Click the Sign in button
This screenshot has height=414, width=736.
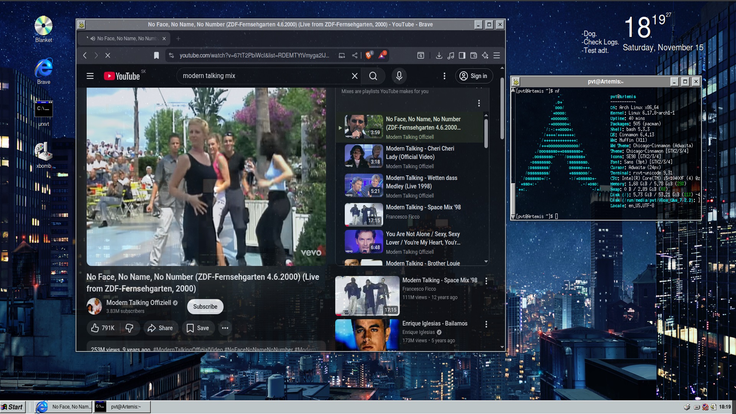[473, 76]
